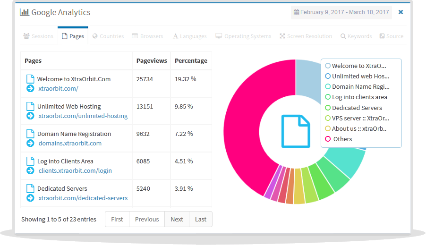Click the calendar icon in date range
Screen dimensions: 426x246
[297, 12]
